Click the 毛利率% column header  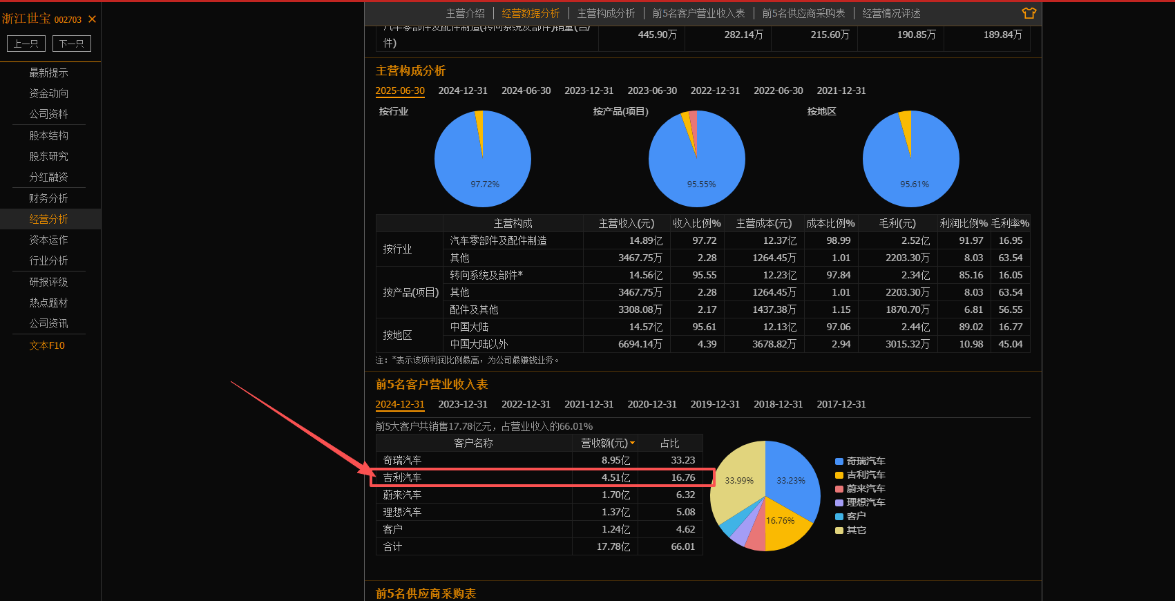coord(1010,223)
